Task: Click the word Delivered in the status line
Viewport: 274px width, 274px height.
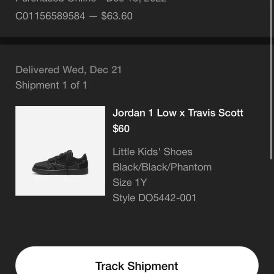Action: [37, 70]
